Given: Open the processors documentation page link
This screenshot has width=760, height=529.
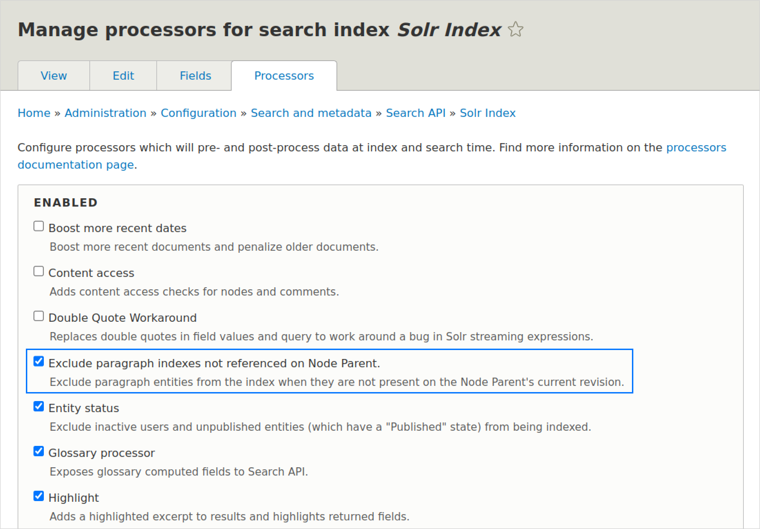Looking at the screenshot, I should point(696,148).
